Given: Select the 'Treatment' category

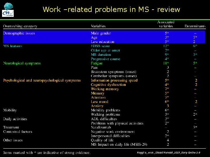Looking at the screenshot, I should 11,127.
